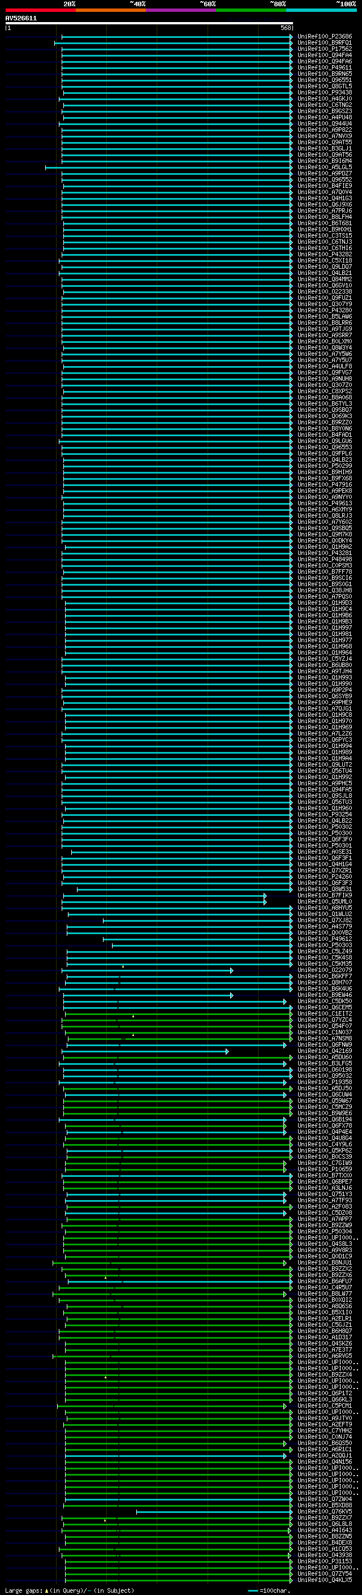This screenshot has height=1595, width=362.
Task: Click the orange ~40% identity color swatch
Action: (x=111, y=10)
